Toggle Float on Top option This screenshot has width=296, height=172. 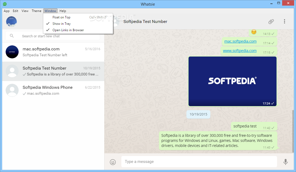[x=78, y=17]
